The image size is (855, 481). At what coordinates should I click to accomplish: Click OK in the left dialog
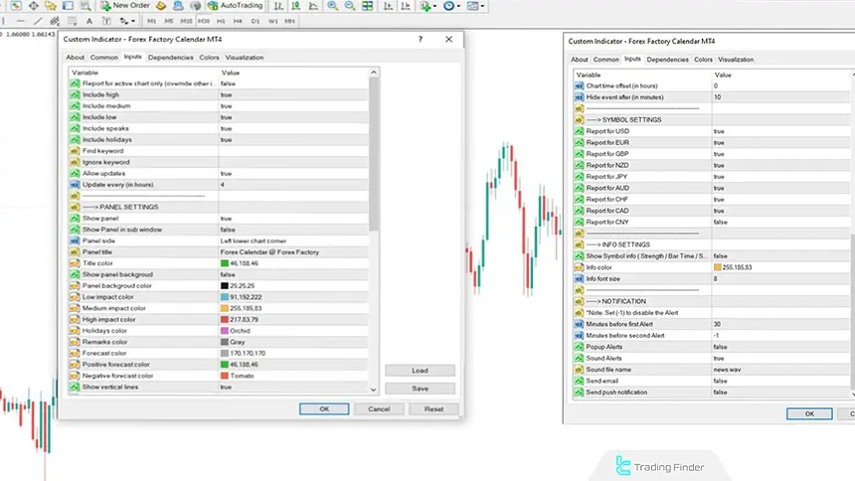tap(324, 409)
